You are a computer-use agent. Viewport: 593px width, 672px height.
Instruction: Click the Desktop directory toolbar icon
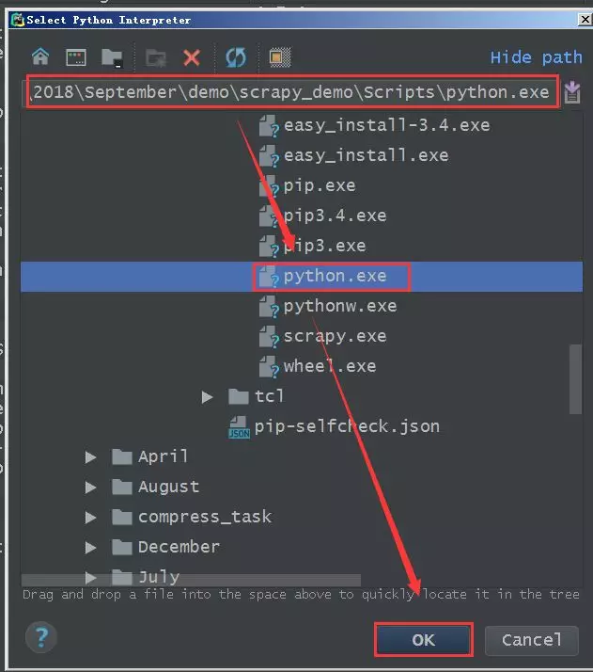[76, 57]
